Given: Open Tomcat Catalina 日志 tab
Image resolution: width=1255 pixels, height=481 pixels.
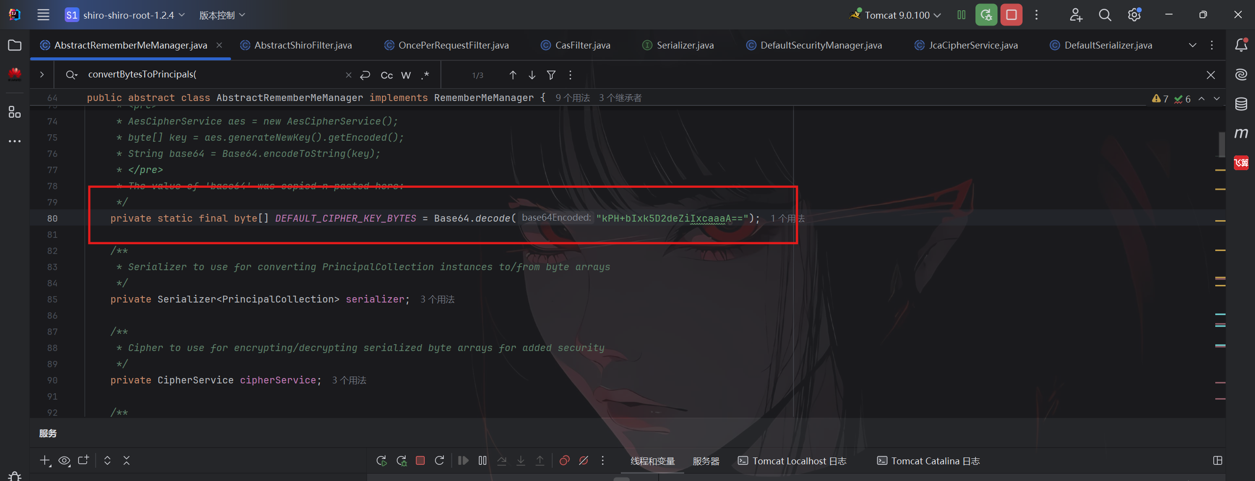Looking at the screenshot, I should pyautogui.click(x=928, y=461).
